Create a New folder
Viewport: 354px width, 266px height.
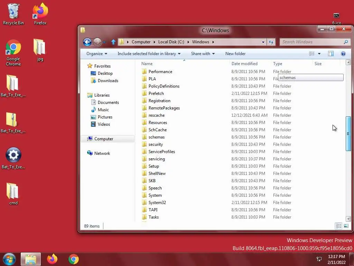point(235,54)
